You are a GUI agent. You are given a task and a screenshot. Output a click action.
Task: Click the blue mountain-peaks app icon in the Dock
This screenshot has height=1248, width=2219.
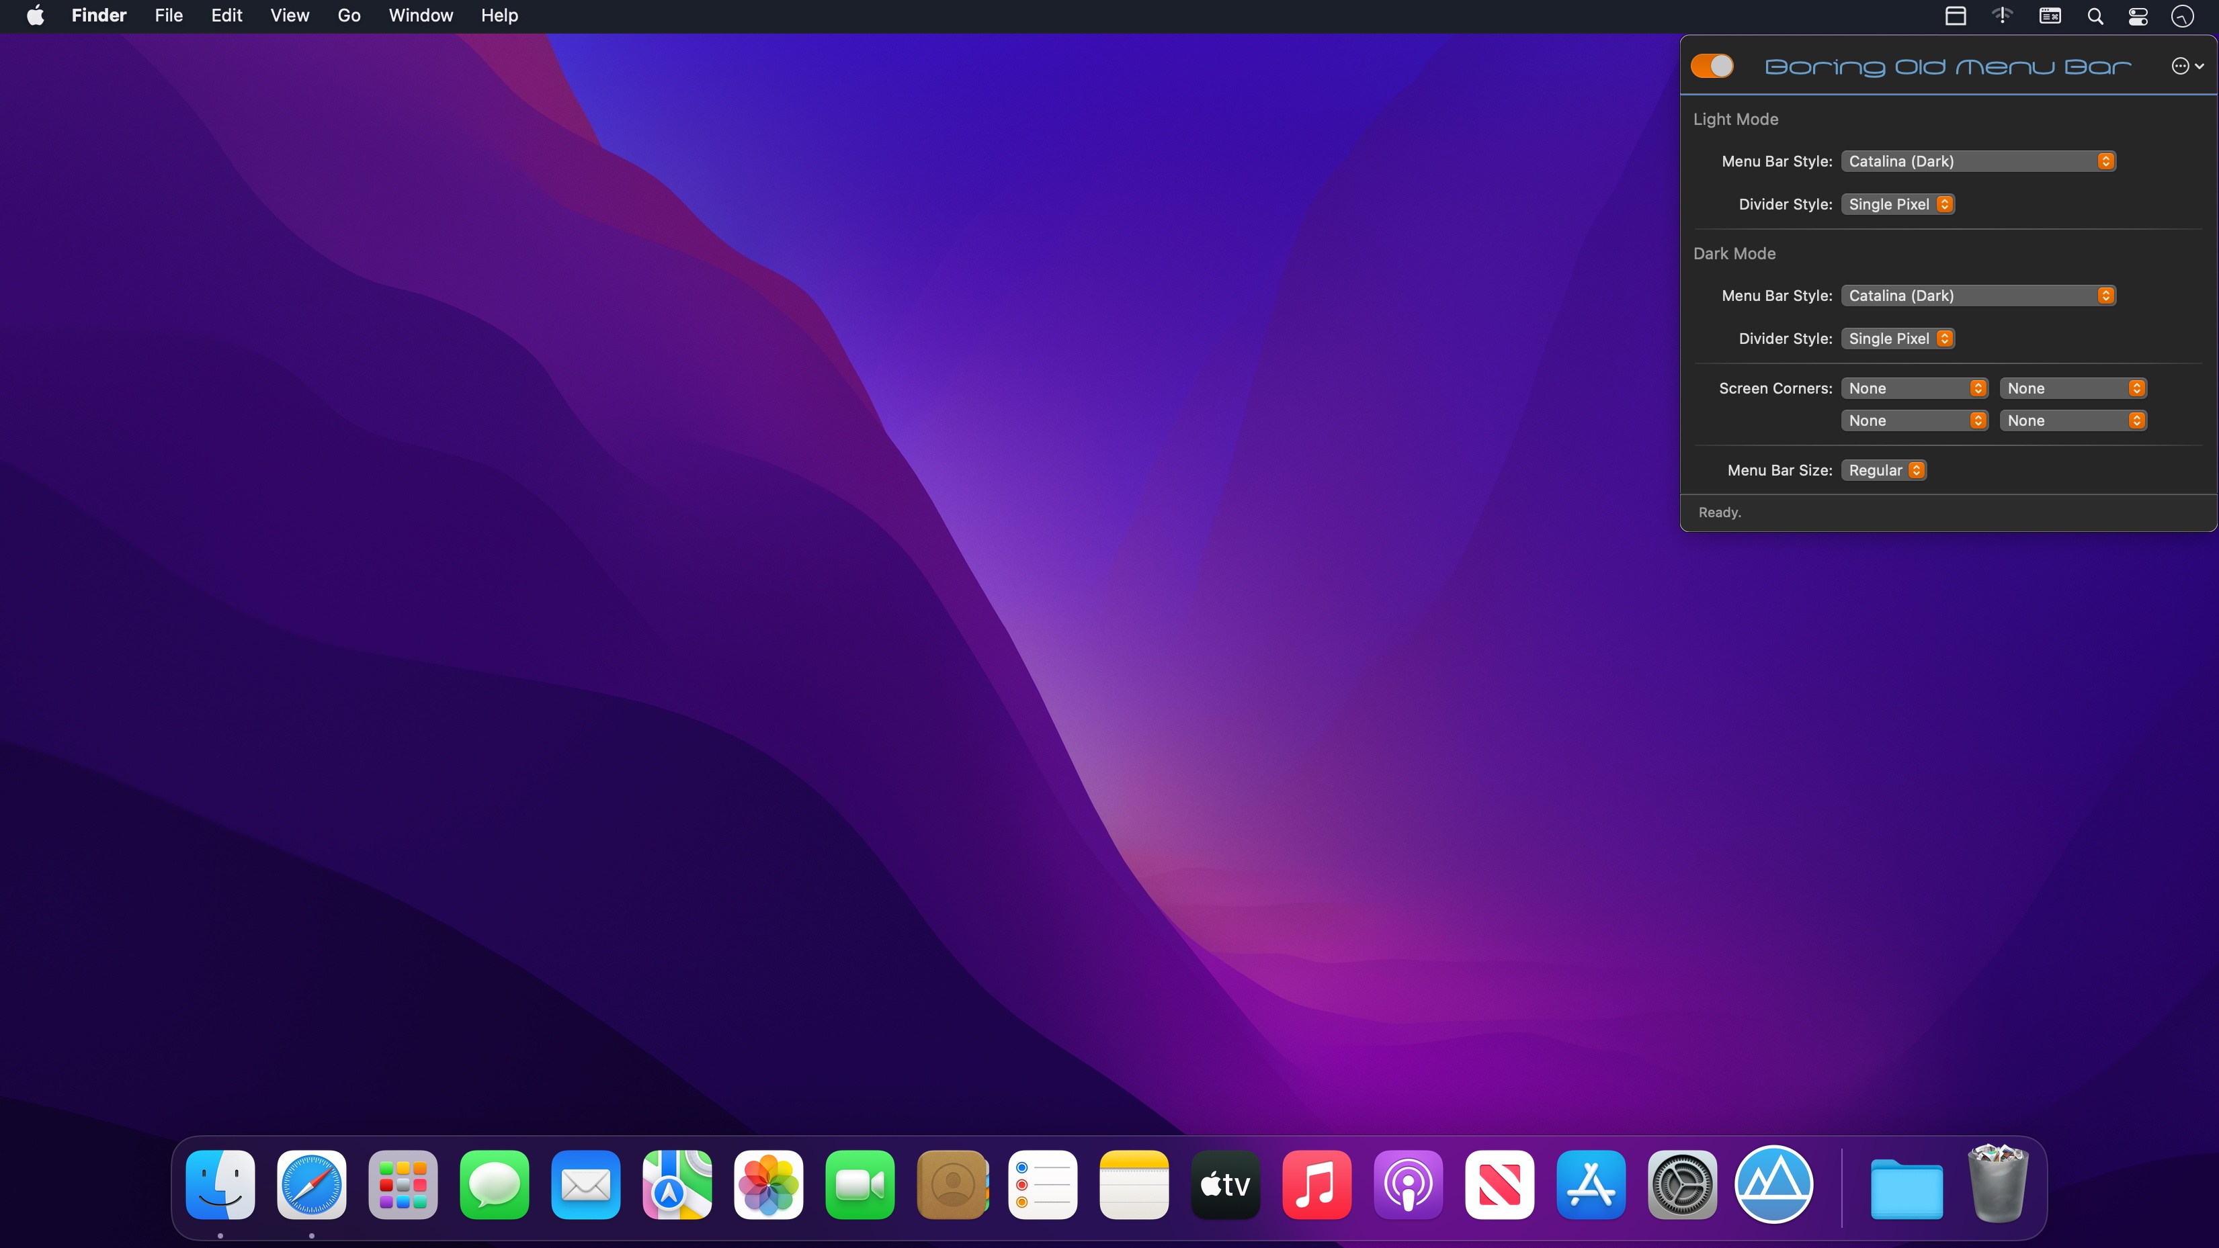click(x=1773, y=1184)
